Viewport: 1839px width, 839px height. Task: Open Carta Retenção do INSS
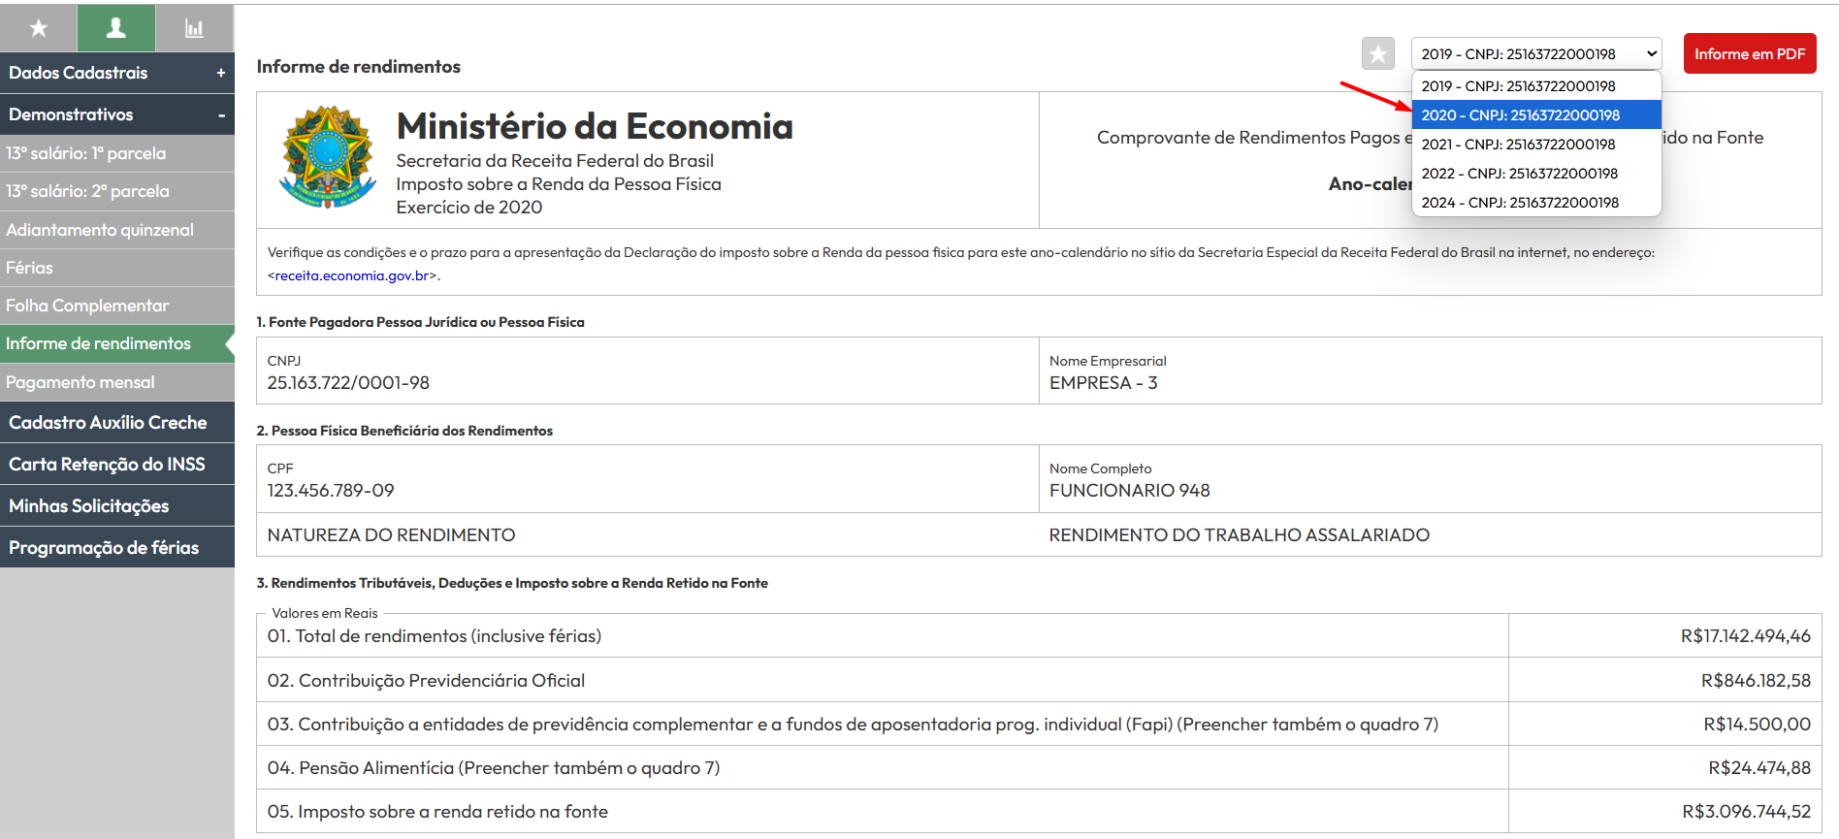pyautogui.click(x=117, y=465)
